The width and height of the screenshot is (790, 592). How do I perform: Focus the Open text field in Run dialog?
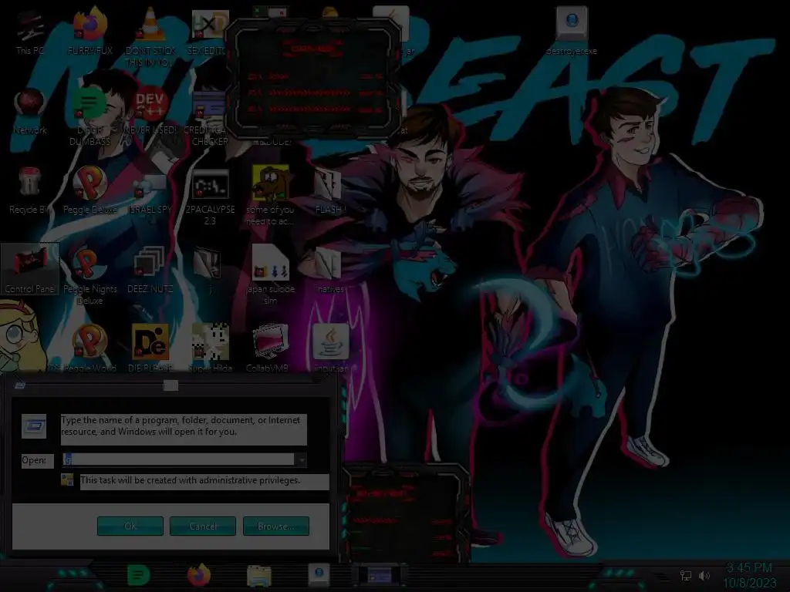pyautogui.click(x=179, y=459)
